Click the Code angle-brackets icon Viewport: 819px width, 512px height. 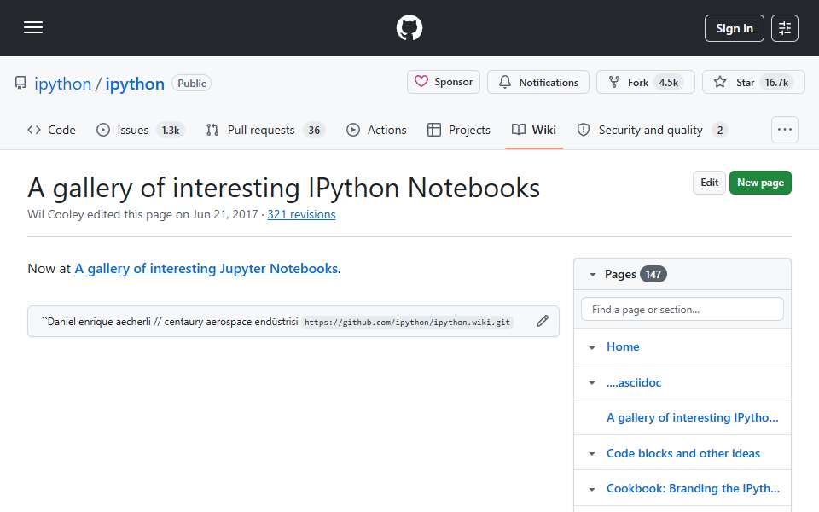click(x=34, y=130)
